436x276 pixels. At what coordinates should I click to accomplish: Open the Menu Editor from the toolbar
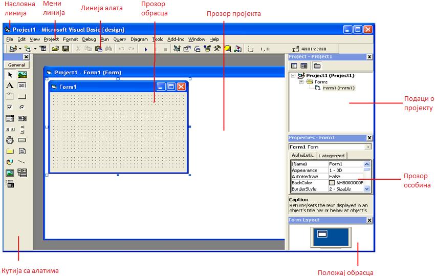pos(43,49)
